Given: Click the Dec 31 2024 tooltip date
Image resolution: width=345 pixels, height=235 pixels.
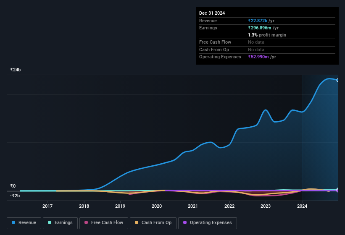Looking at the screenshot, I should tap(212, 13).
